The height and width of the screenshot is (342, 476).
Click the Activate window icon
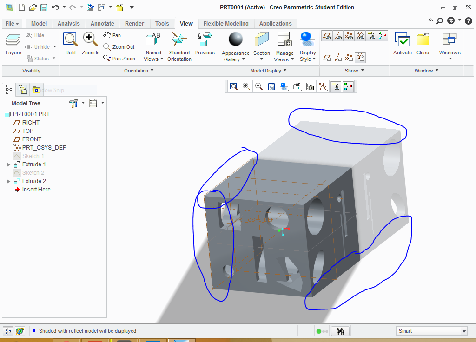403,44
